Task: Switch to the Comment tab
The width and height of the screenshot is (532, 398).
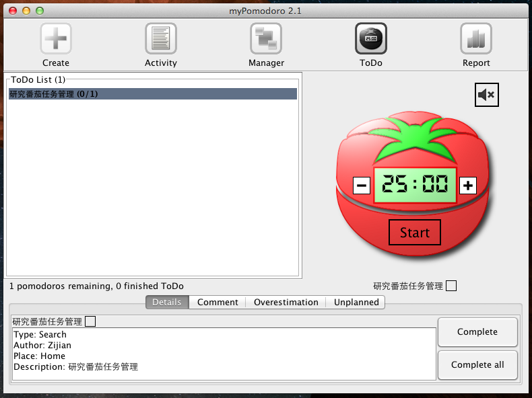Action: pyautogui.click(x=218, y=303)
